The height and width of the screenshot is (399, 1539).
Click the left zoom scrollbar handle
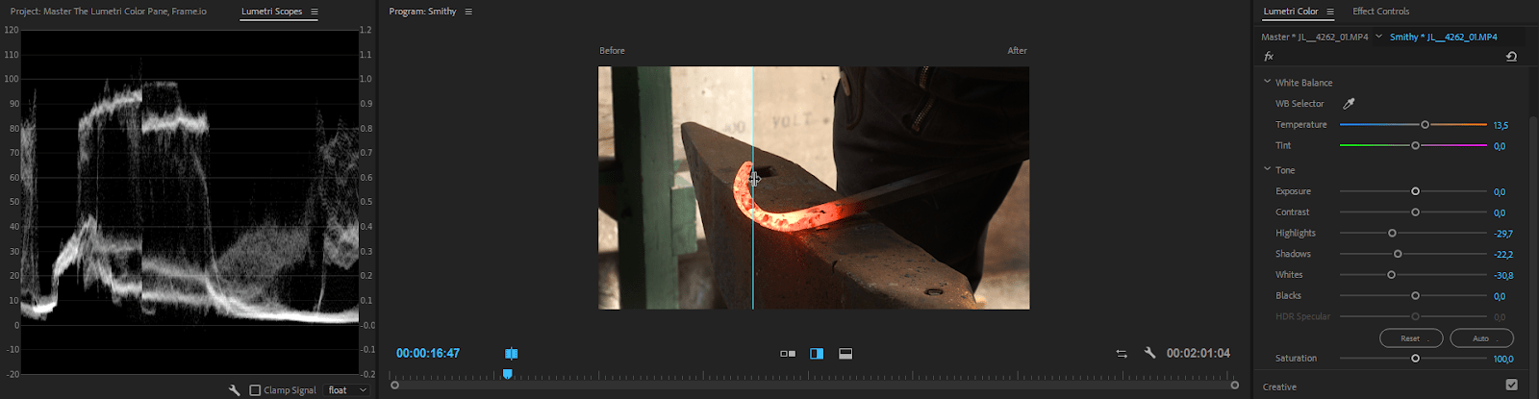(394, 386)
